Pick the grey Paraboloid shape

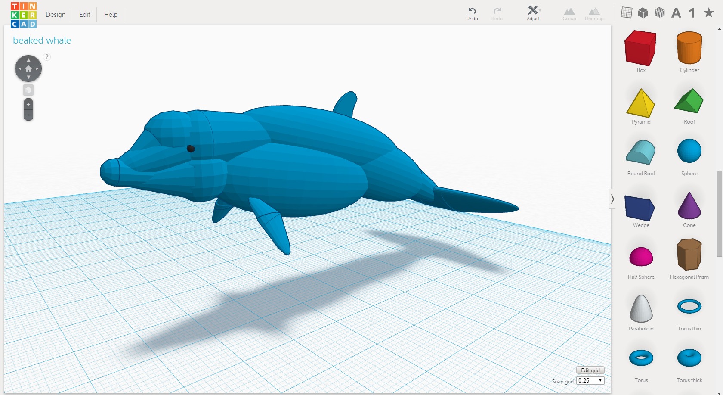[641, 308]
